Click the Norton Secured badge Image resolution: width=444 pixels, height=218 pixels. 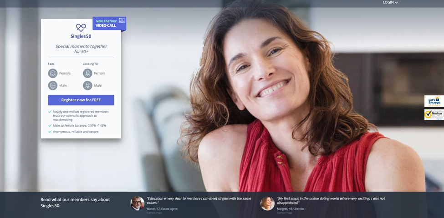click(x=434, y=114)
